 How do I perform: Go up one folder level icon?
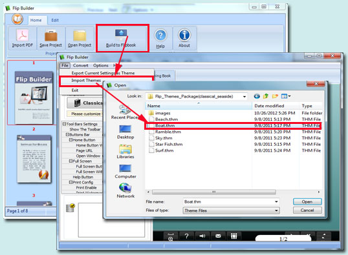coord(266,96)
